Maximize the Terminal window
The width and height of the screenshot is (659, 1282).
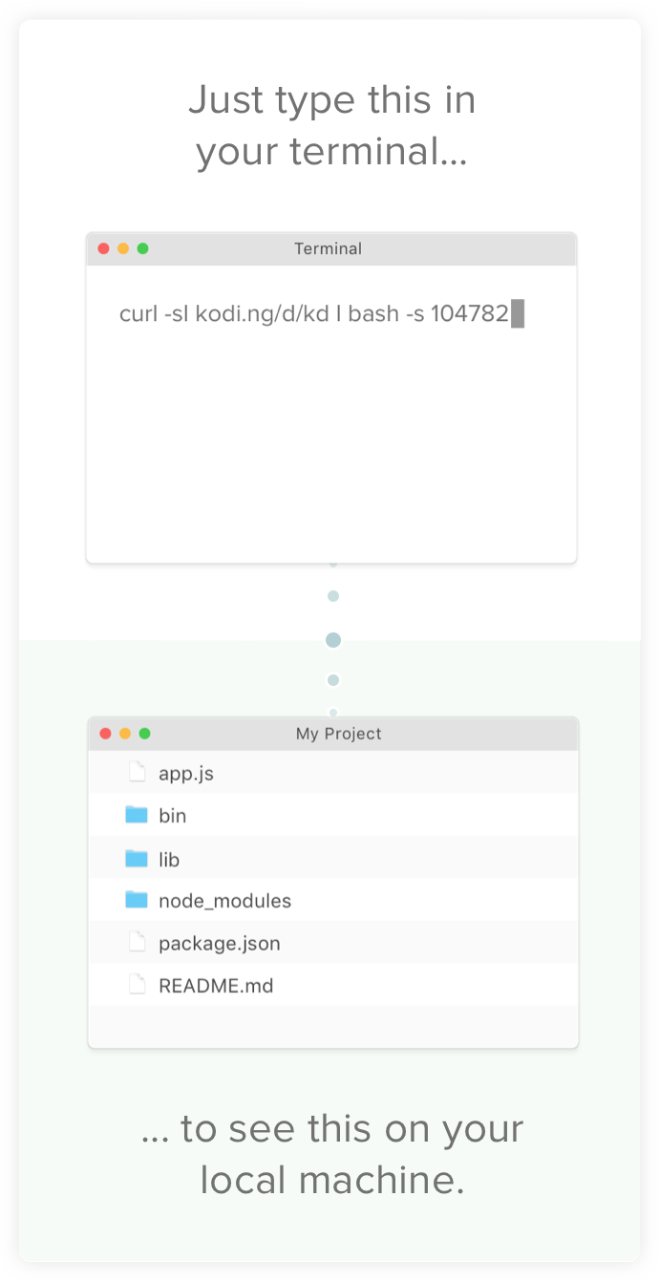tap(143, 248)
